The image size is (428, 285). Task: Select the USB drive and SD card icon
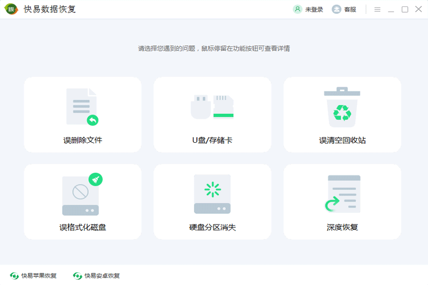[x=212, y=106]
